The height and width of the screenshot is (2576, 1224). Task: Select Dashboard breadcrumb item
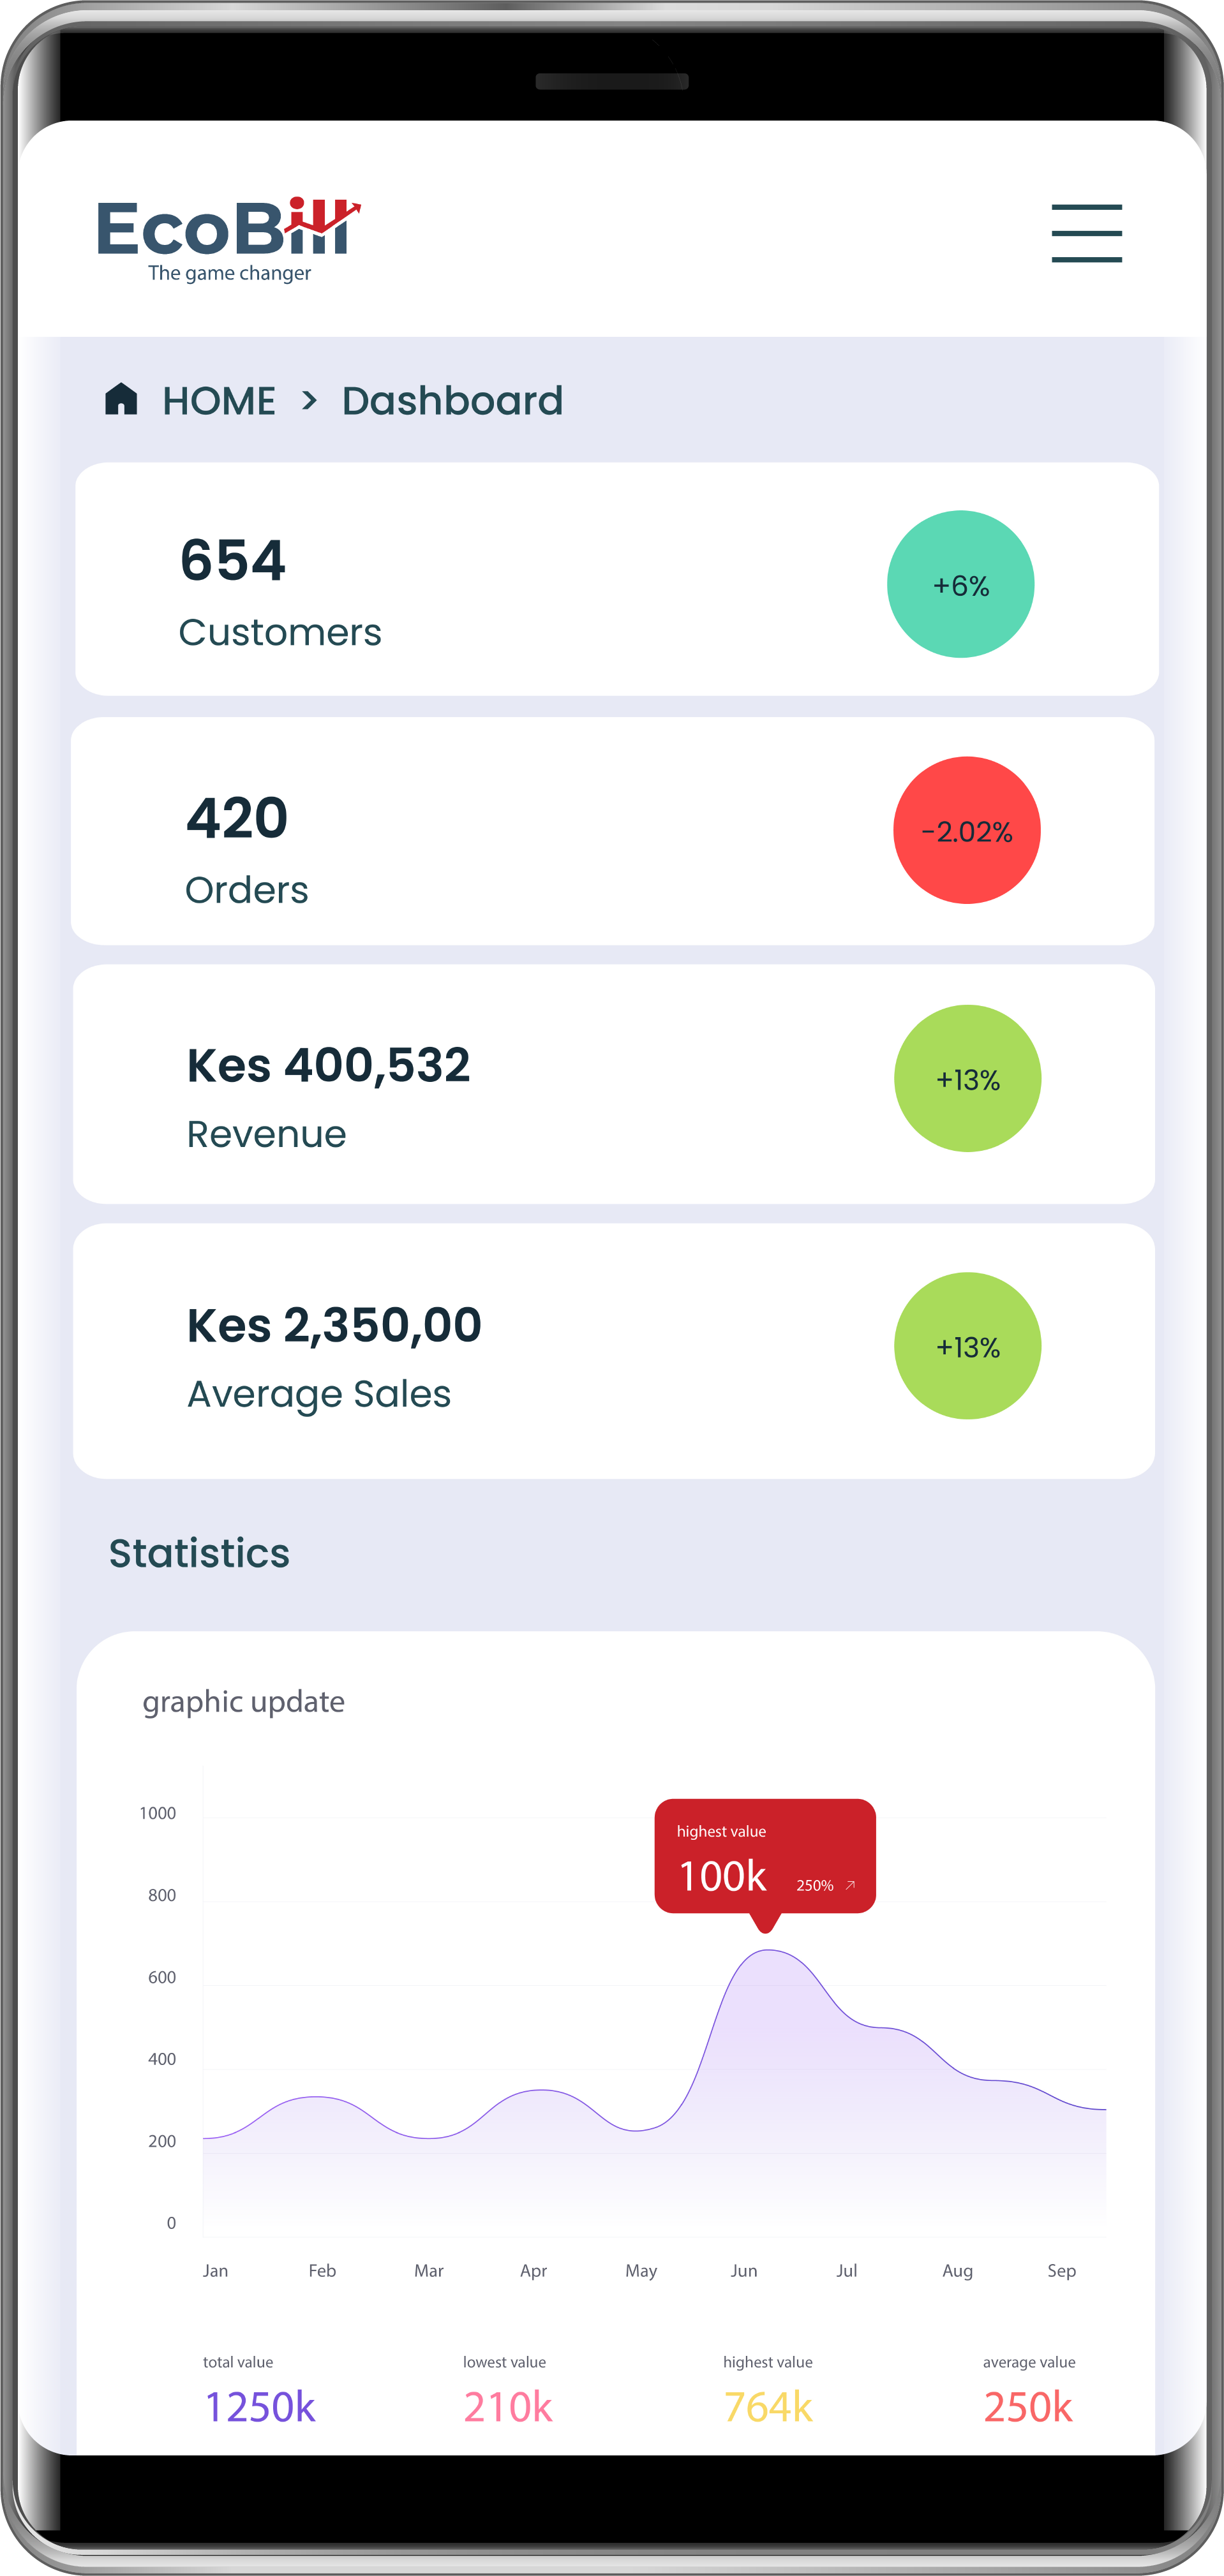click(452, 401)
